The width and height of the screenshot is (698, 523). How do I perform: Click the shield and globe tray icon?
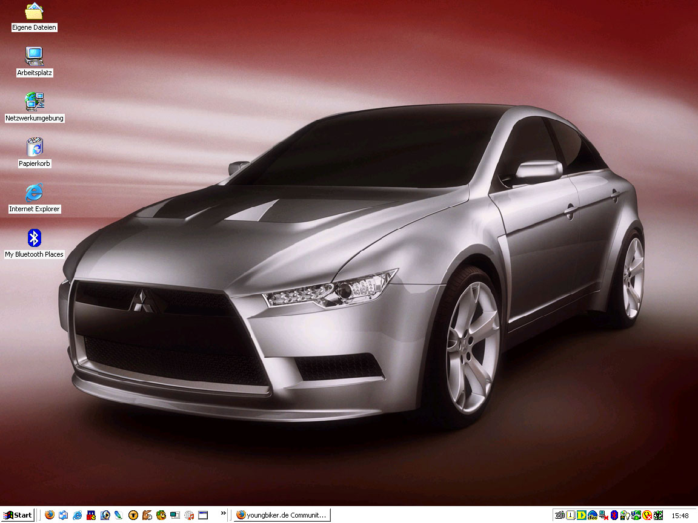point(636,516)
